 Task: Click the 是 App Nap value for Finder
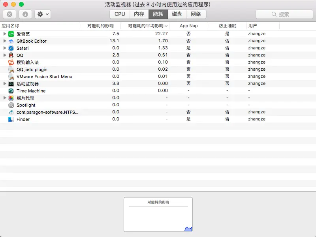pos(188,119)
